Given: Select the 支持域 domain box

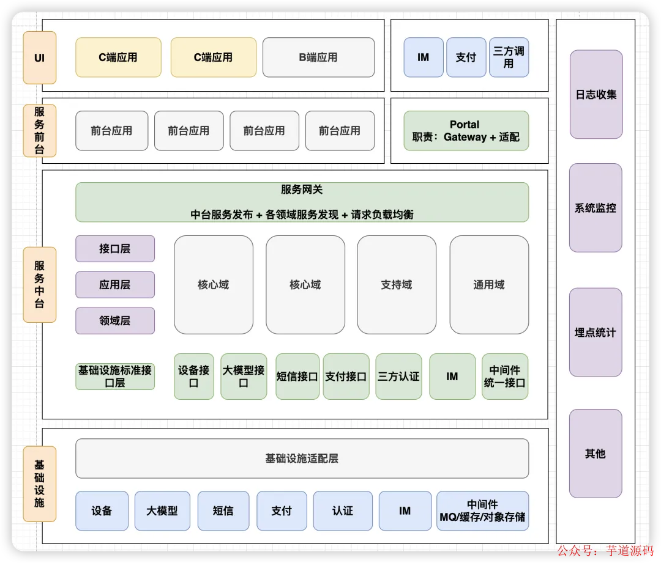Looking at the screenshot, I should (x=397, y=285).
